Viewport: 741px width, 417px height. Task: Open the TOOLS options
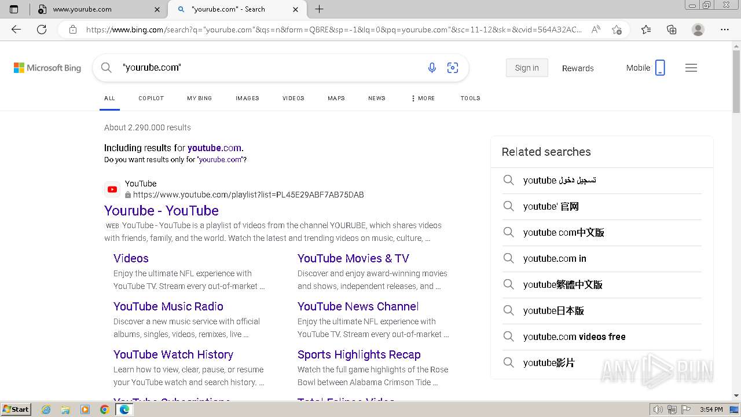coord(471,98)
